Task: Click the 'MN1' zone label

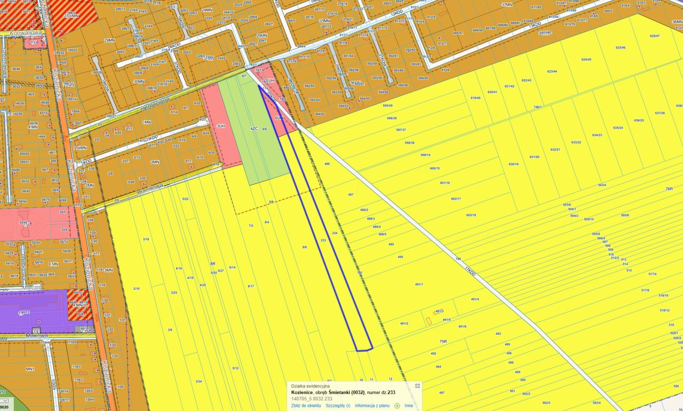Action: pos(30,369)
